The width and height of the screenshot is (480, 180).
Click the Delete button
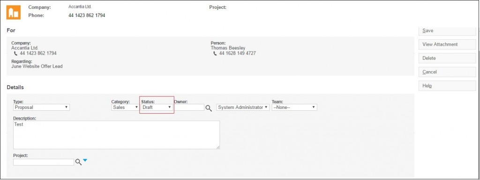tap(447, 58)
